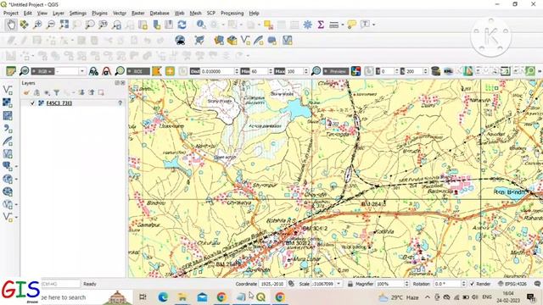
Task: Click the Refresh map icon
Action: click(182, 25)
